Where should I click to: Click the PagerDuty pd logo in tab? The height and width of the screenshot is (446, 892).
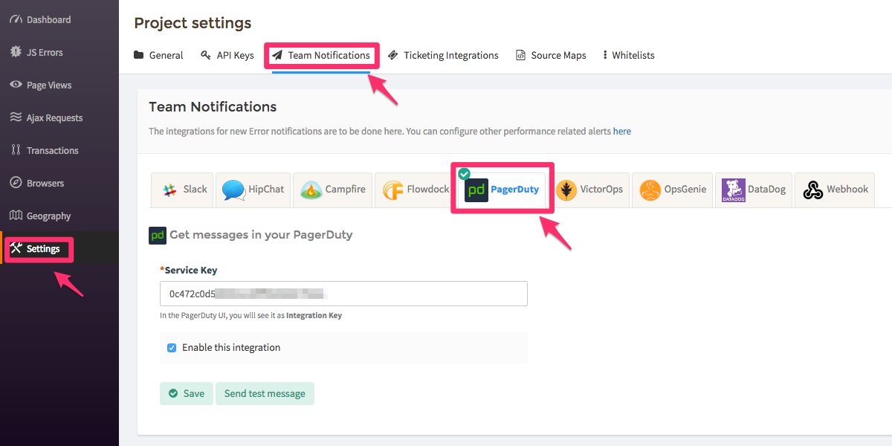(x=476, y=190)
